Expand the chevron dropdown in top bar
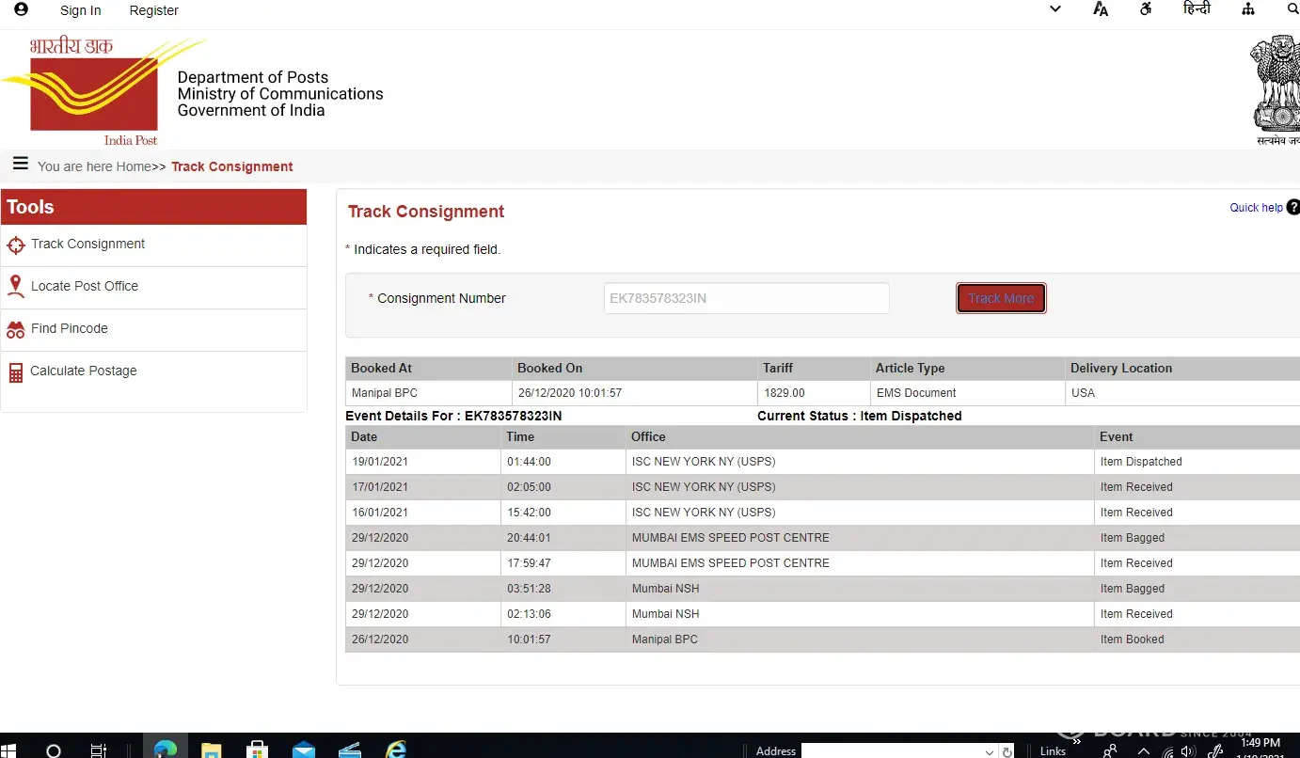 [x=1055, y=9]
